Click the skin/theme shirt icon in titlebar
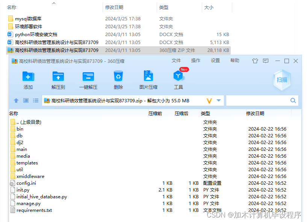The height and width of the screenshot is (222, 307). [255, 60]
